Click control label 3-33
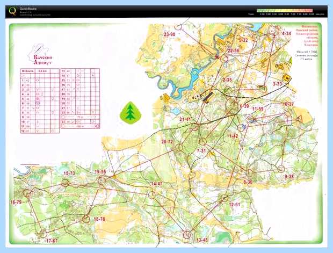 [277, 84]
